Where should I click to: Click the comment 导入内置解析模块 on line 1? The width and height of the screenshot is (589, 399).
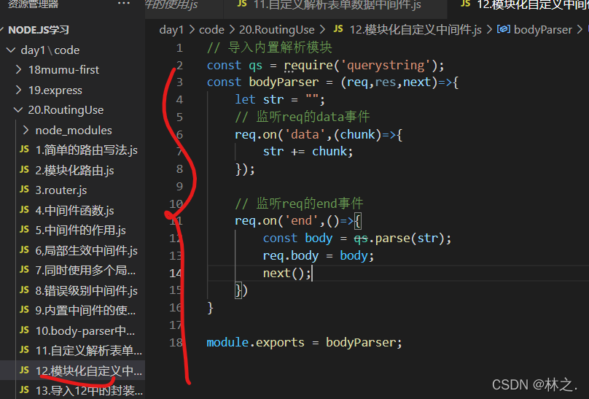280,47
